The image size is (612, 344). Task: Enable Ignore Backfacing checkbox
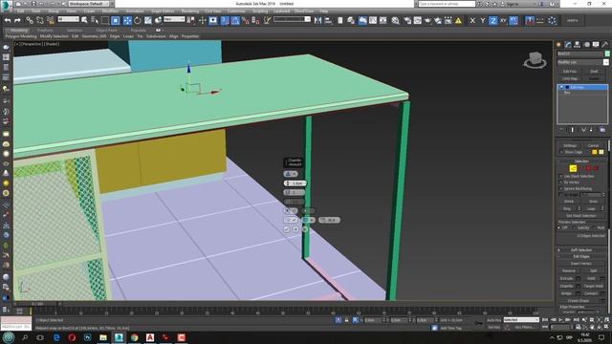(561, 188)
